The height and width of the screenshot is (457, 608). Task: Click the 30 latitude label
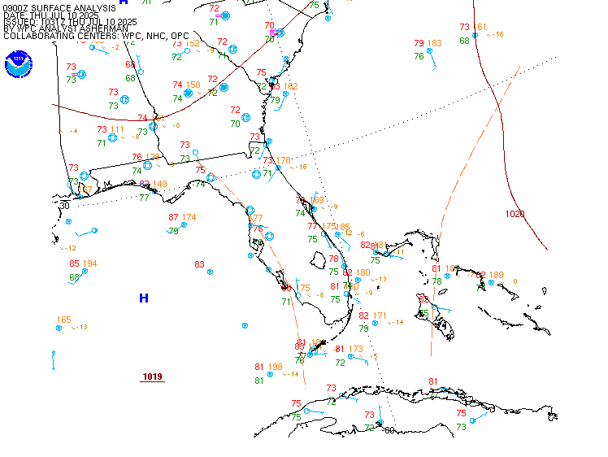pyautogui.click(x=65, y=206)
